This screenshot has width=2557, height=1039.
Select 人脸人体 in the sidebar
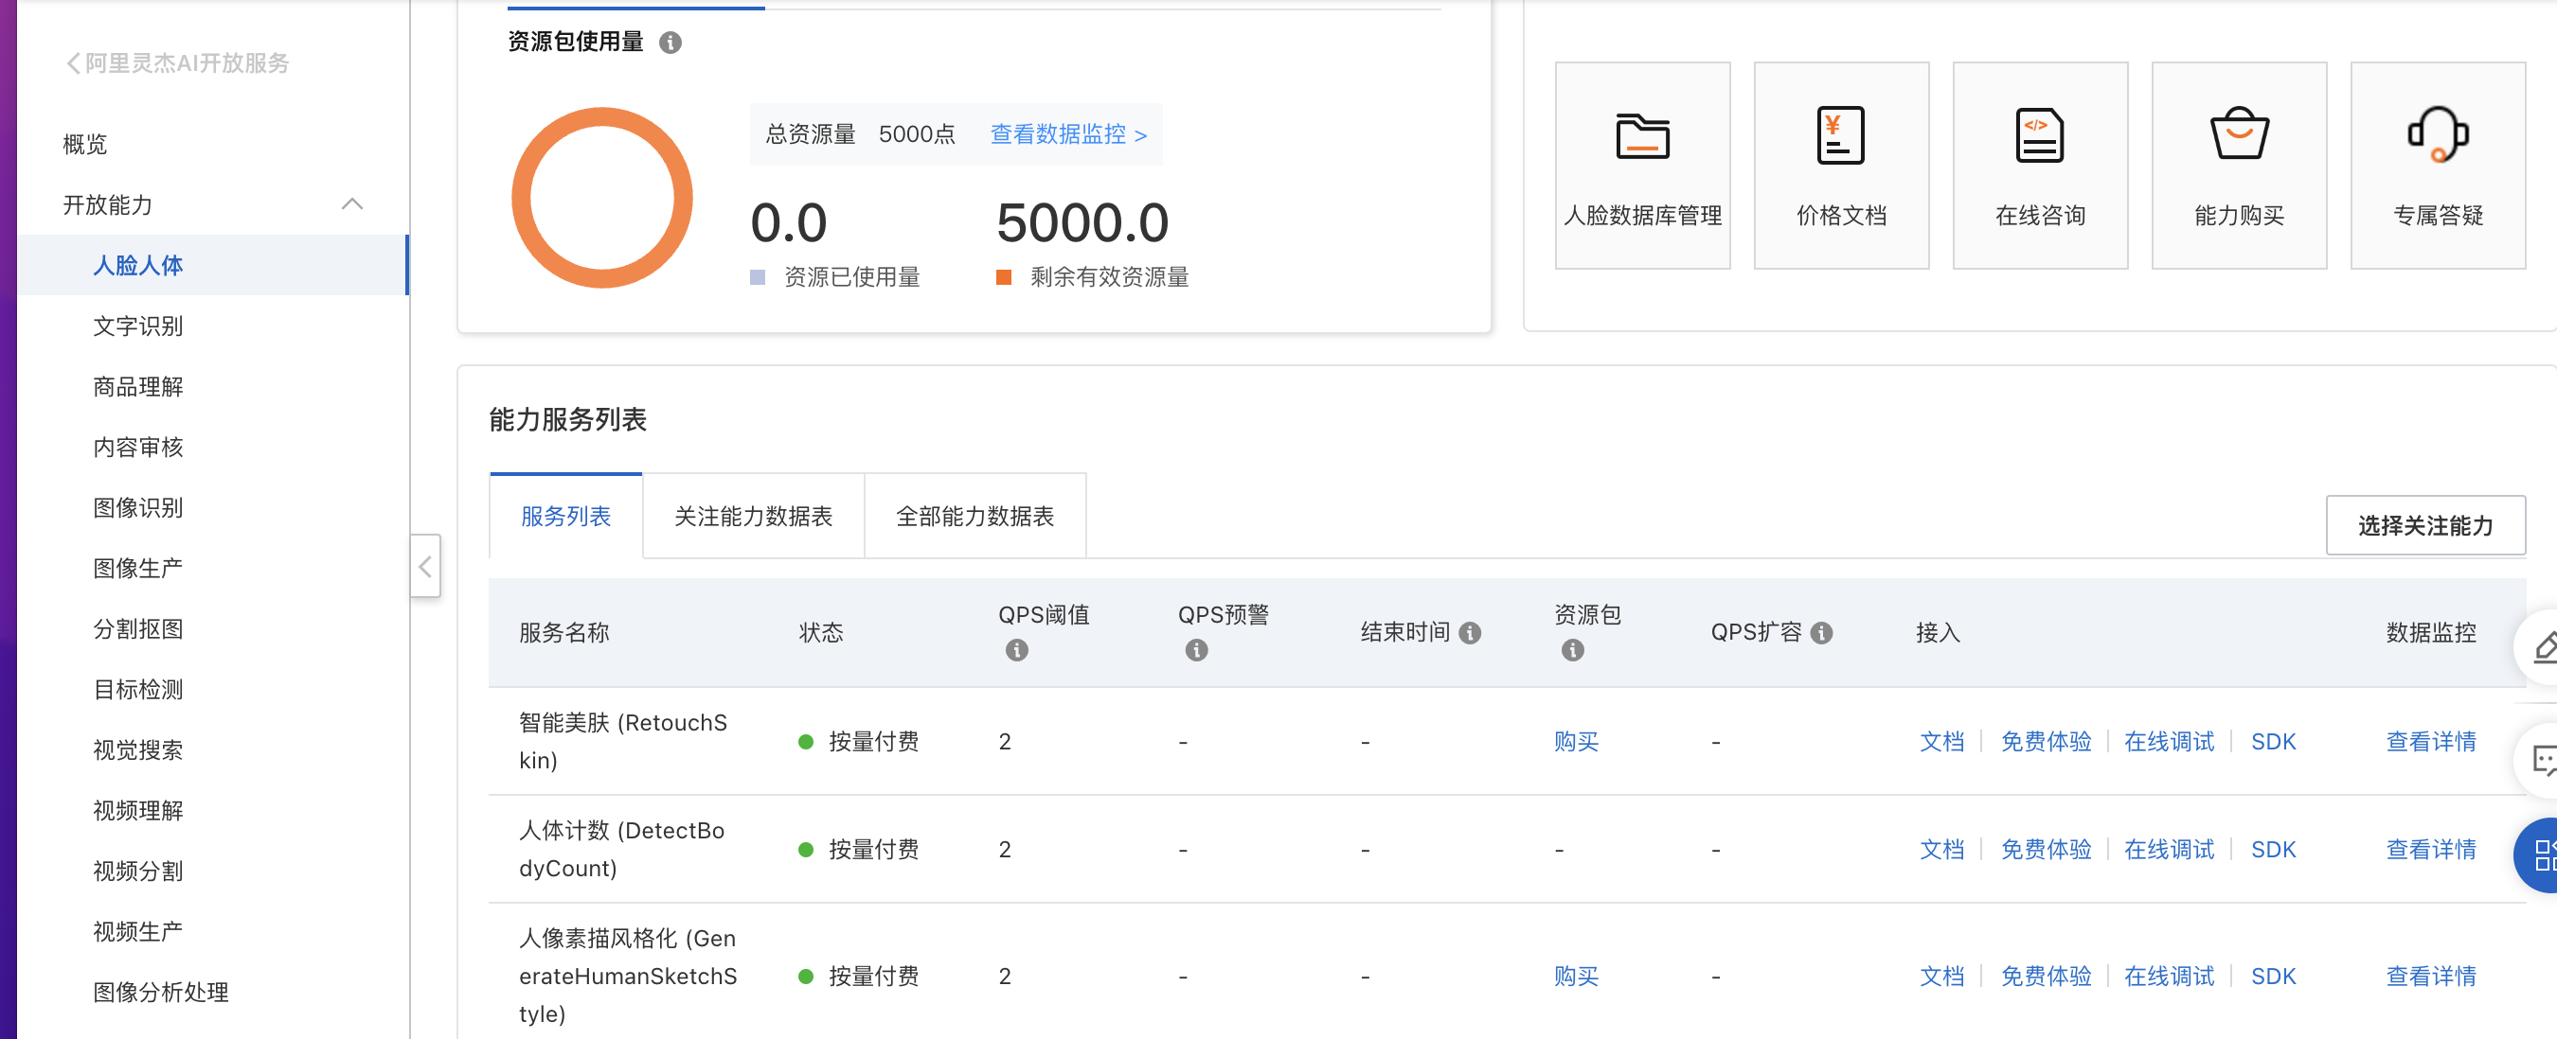211,265
